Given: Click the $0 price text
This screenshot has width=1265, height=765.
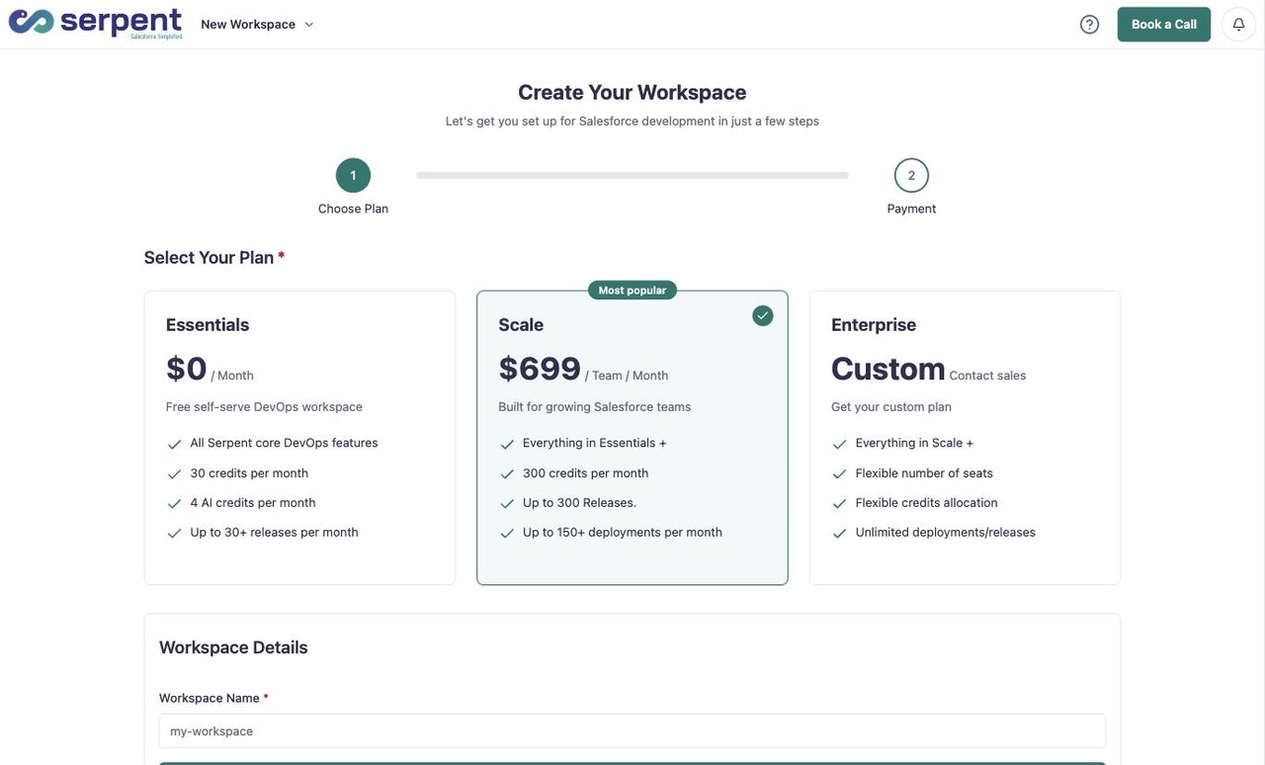Looking at the screenshot, I should click(187, 369).
